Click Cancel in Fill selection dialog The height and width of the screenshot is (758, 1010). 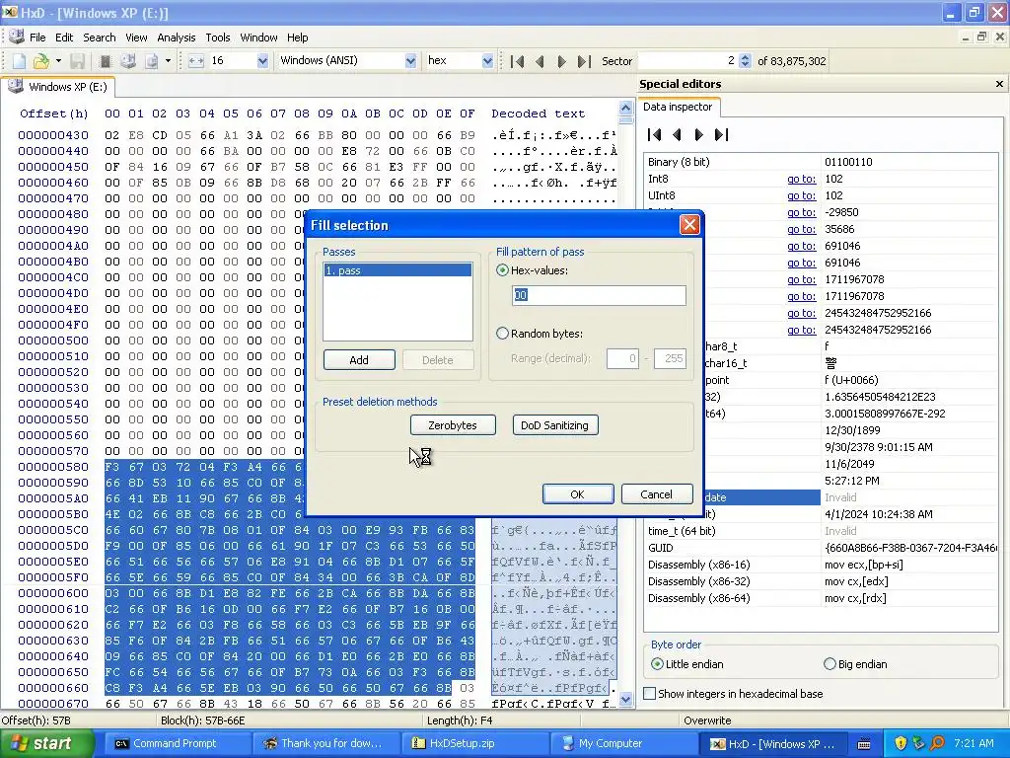click(x=656, y=494)
